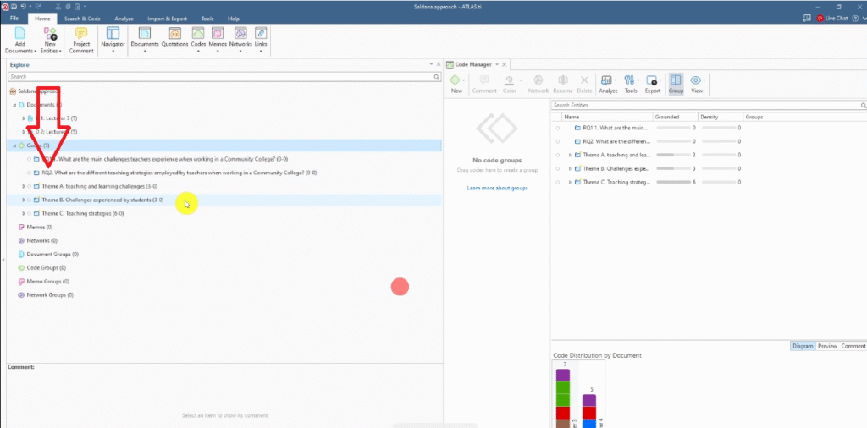Viewport: 867px width, 428px height.
Task: Open the Project Comment tool
Action: click(x=81, y=34)
